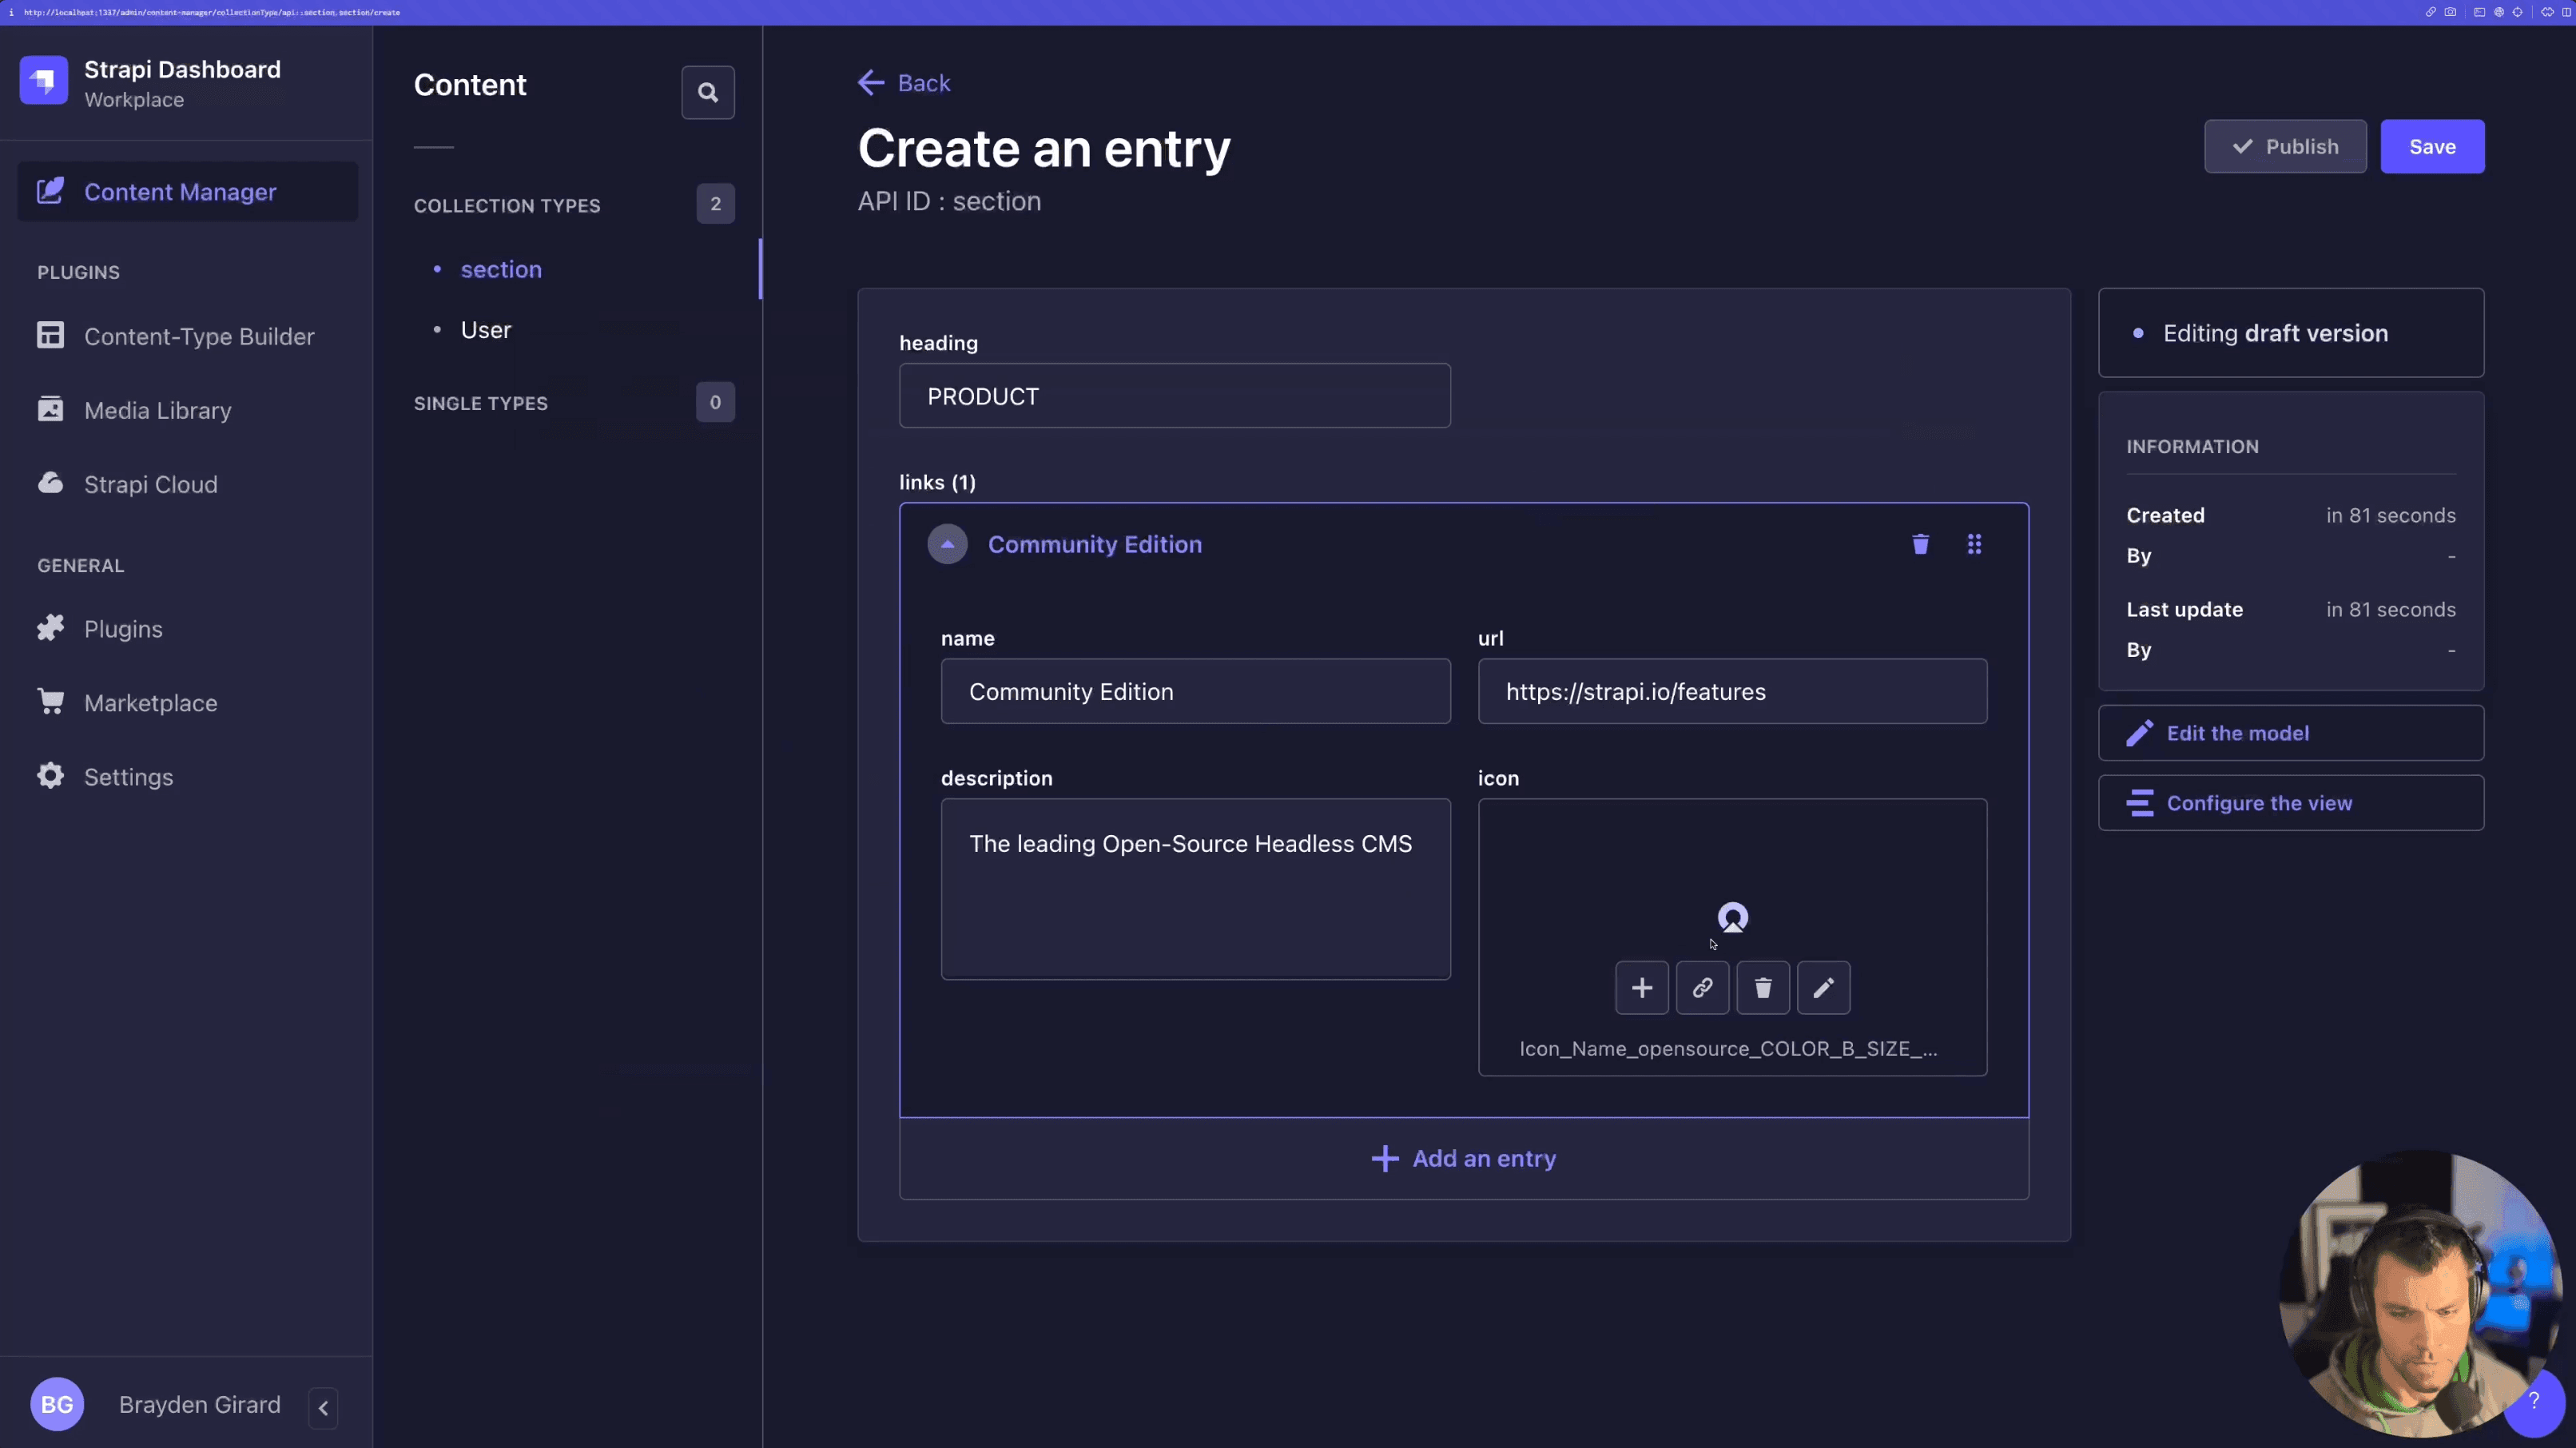Click the Icon_Name_opensource file name
Viewport: 2576px width, 1448px height.
pos(1728,1048)
